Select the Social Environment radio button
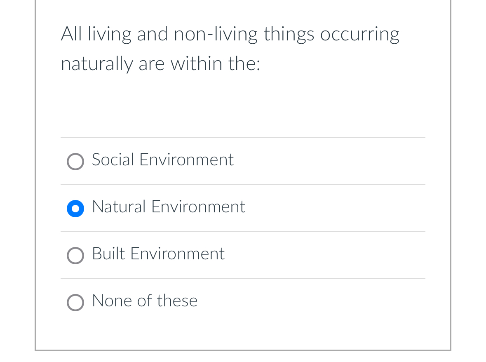 pyautogui.click(x=75, y=162)
